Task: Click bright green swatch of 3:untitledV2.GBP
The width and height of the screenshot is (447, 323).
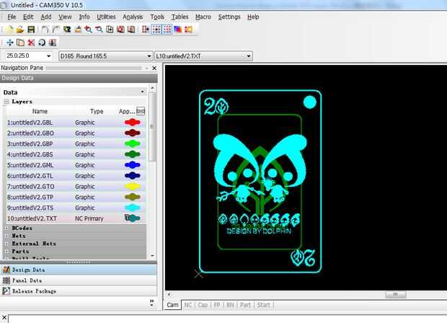Action: coord(132,143)
